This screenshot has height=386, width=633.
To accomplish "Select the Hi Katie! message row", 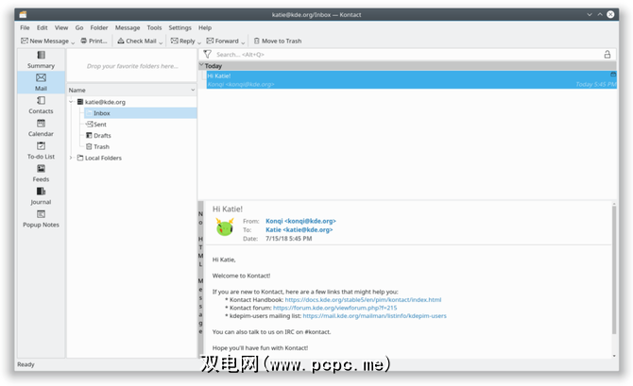I will (x=411, y=80).
